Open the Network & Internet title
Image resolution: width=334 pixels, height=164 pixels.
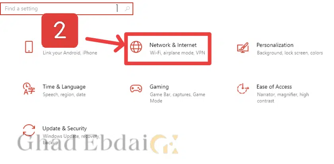click(x=173, y=45)
